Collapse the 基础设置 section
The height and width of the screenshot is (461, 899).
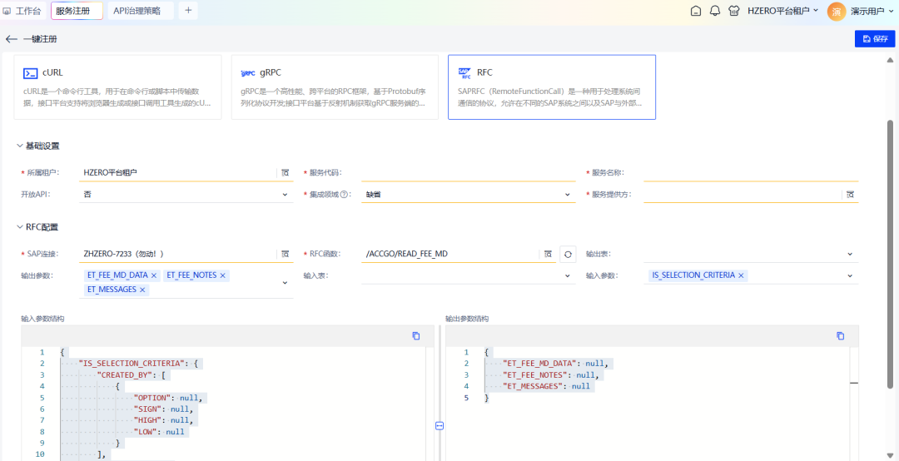point(20,146)
